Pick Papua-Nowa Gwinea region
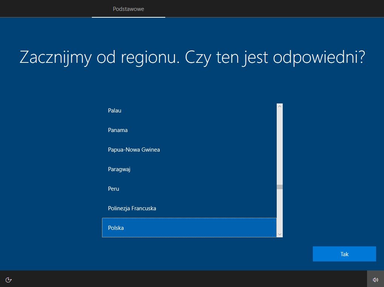This screenshot has width=384, height=287. pyautogui.click(x=189, y=149)
